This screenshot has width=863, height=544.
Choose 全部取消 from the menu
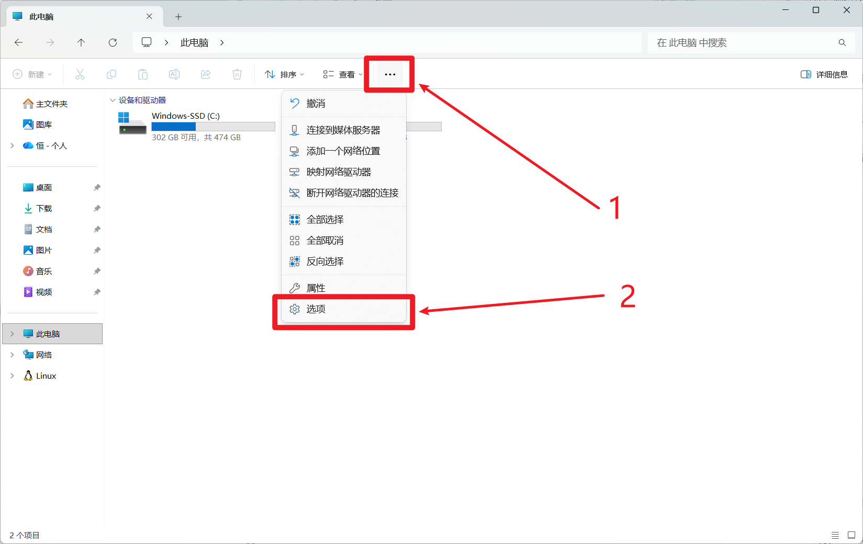pos(344,240)
